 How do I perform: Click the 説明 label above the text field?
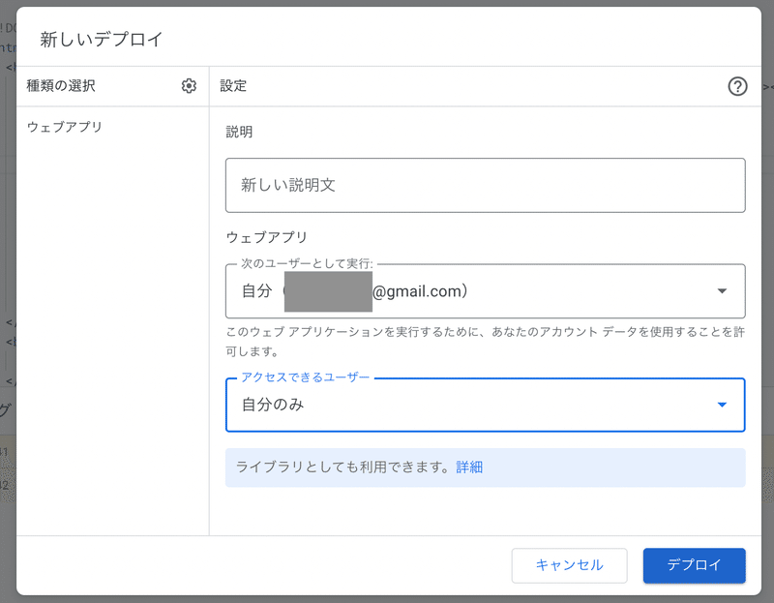coord(239,132)
